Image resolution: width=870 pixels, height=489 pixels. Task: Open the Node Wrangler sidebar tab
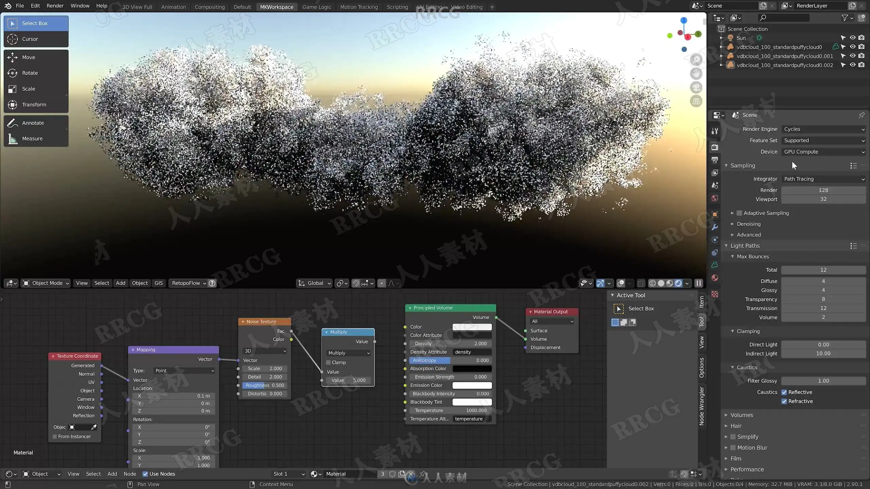point(701,406)
